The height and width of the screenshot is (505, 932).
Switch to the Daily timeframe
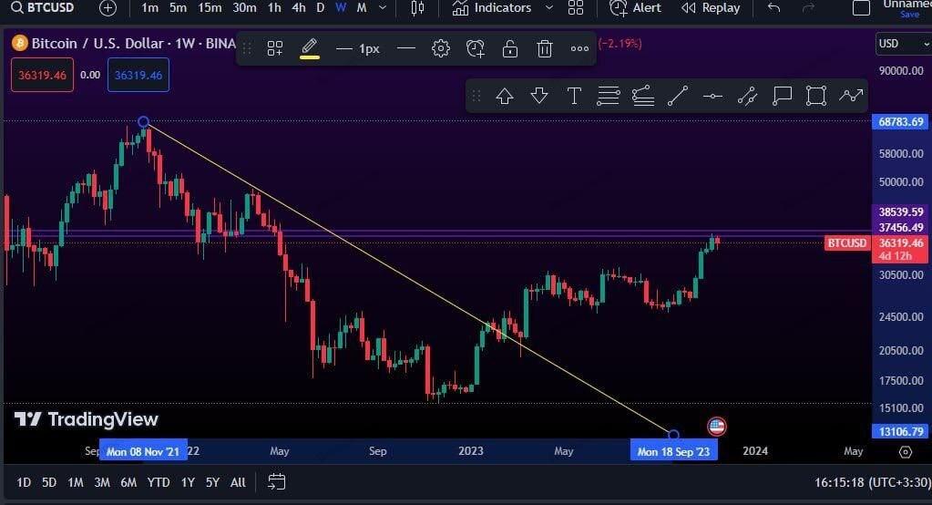click(321, 7)
